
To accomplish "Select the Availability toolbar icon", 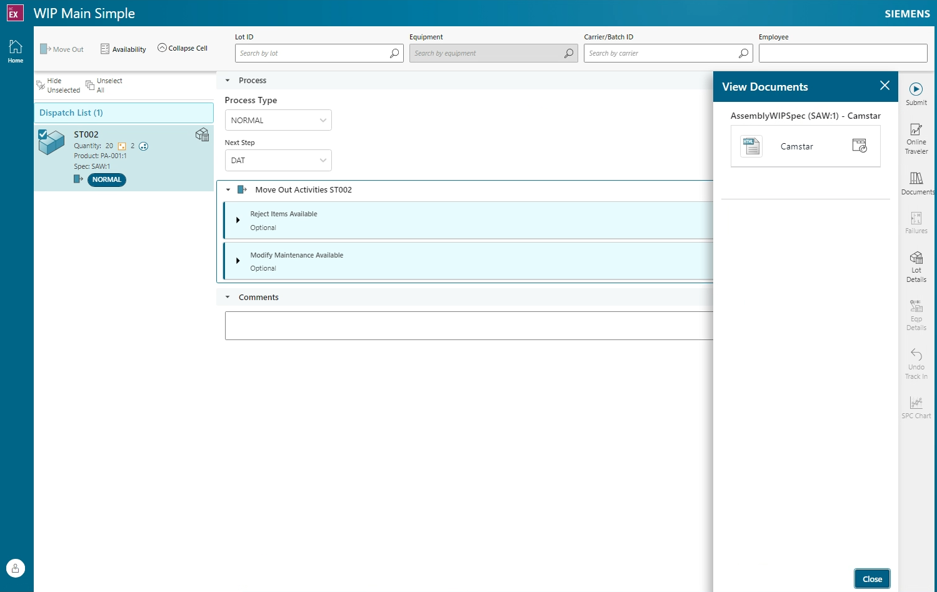I will tap(123, 49).
